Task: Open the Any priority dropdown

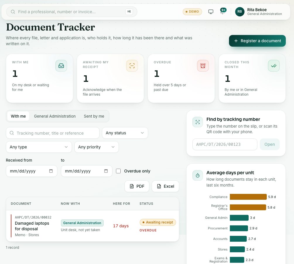Action: click(97, 147)
